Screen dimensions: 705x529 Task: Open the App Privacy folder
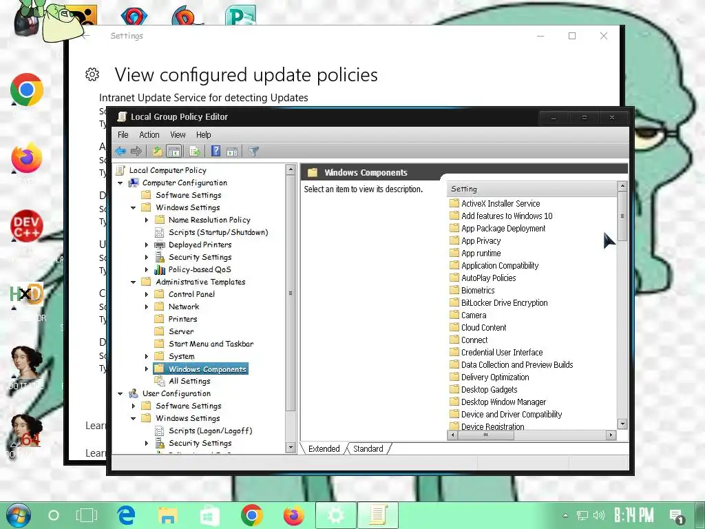click(x=481, y=240)
